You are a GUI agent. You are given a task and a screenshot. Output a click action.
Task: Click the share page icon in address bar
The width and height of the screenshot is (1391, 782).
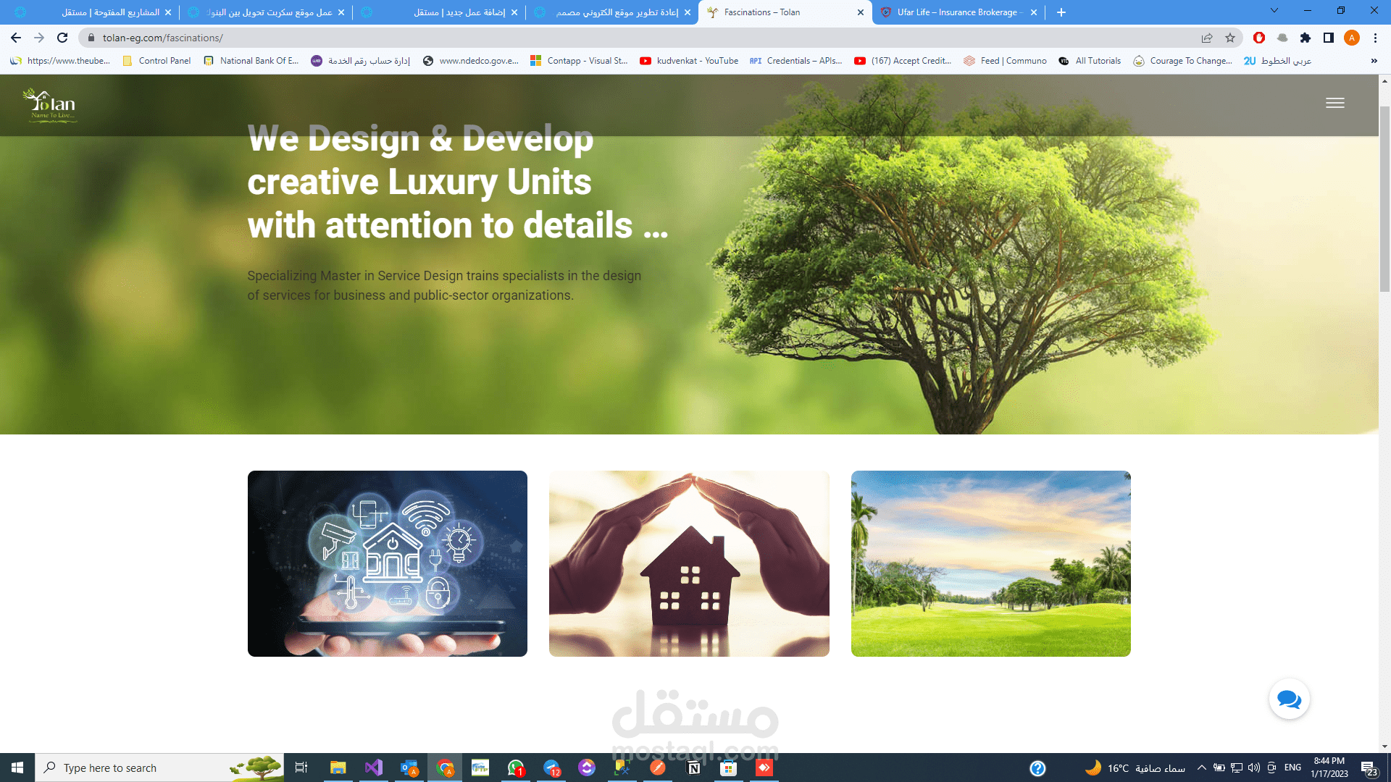pyautogui.click(x=1207, y=38)
